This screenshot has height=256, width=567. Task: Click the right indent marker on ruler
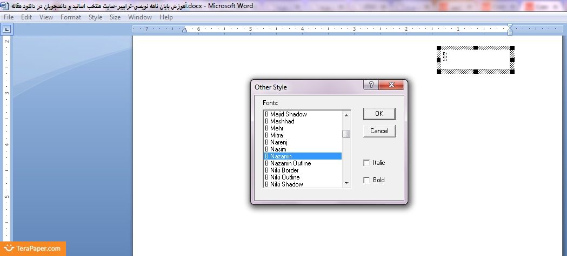(x=510, y=30)
